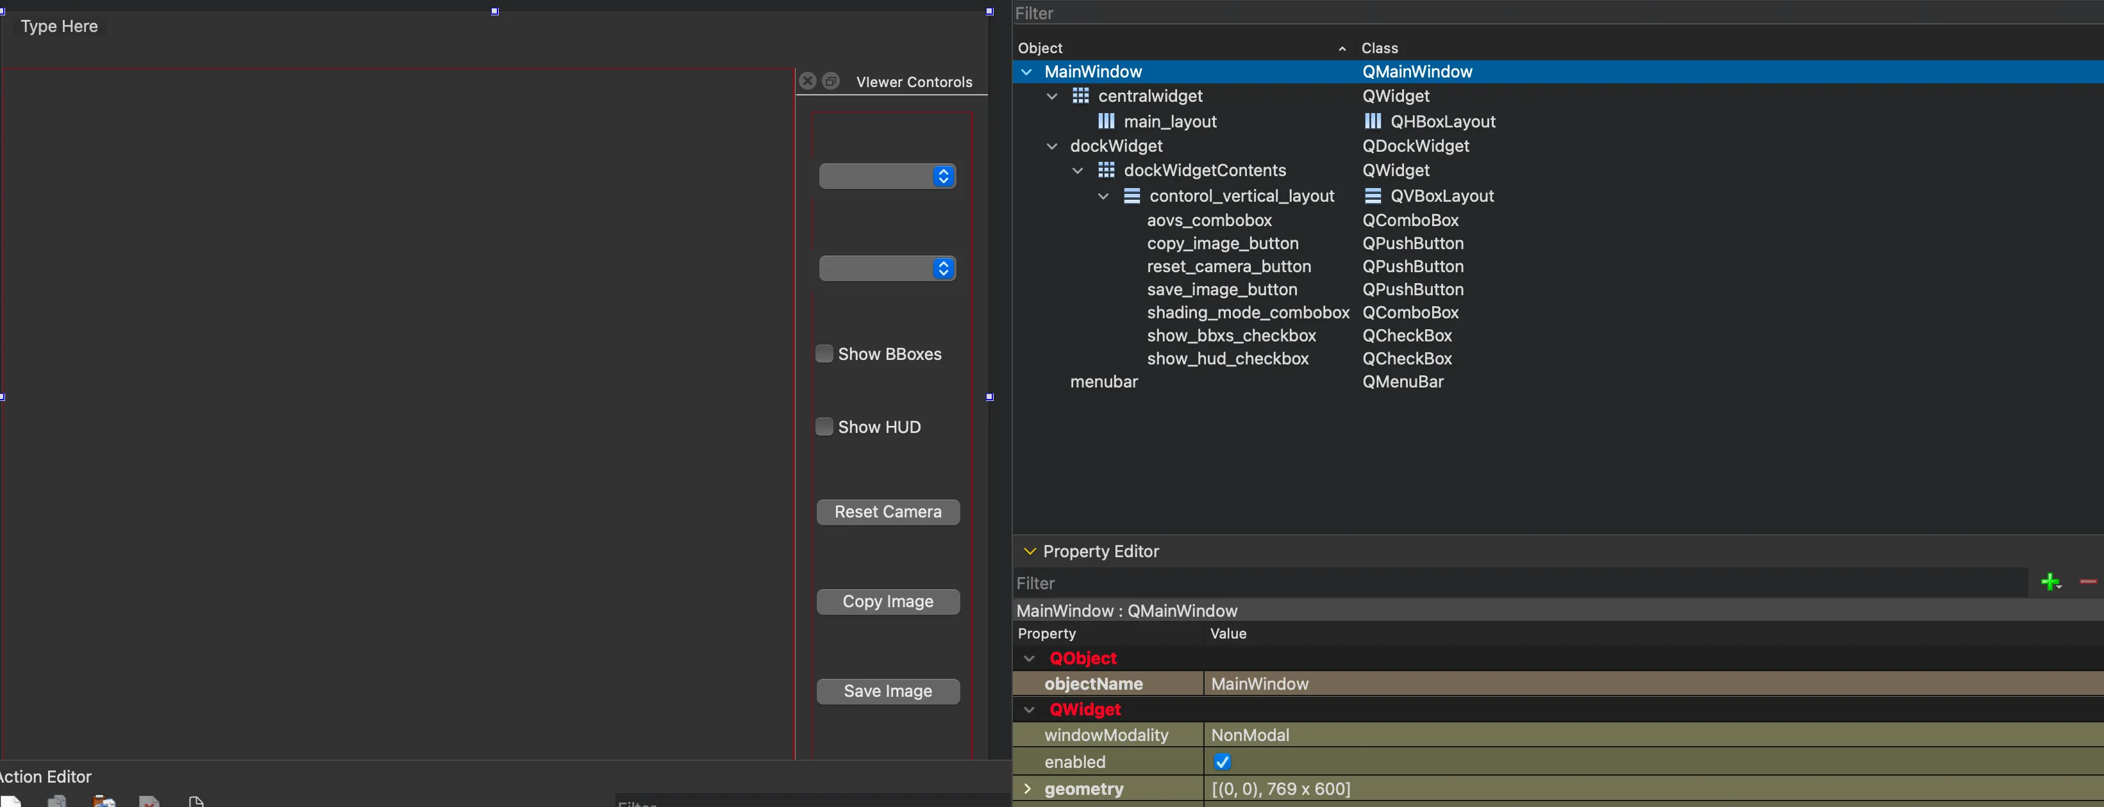
Task: Click the green add dynamic property icon
Action: [2050, 582]
